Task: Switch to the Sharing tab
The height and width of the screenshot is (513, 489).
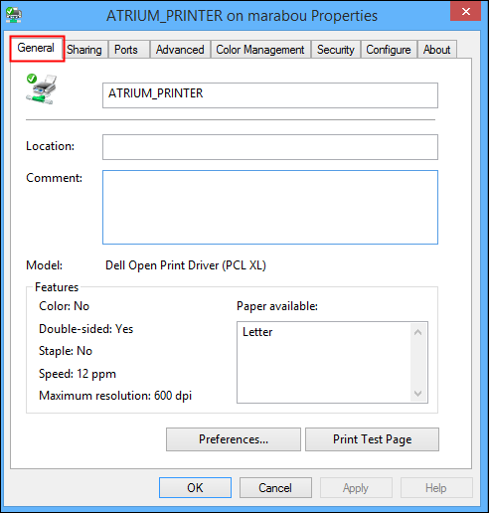Action: tap(84, 50)
